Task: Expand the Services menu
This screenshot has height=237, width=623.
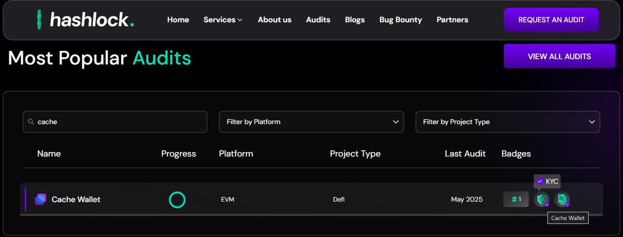Action: pyautogui.click(x=223, y=19)
